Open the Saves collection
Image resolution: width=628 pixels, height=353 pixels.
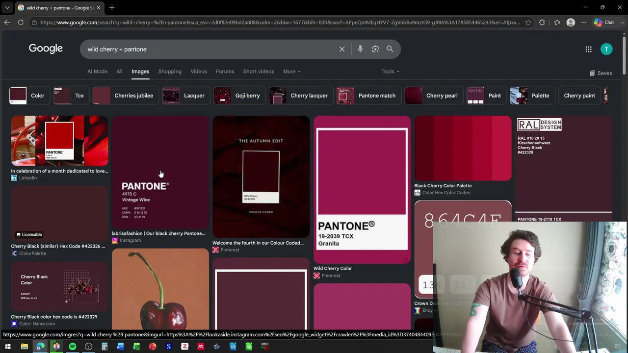pyautogui.click(x=601, y=73)
